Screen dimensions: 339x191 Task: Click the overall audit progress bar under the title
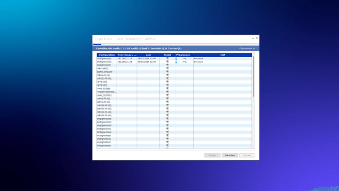point(176,45)
